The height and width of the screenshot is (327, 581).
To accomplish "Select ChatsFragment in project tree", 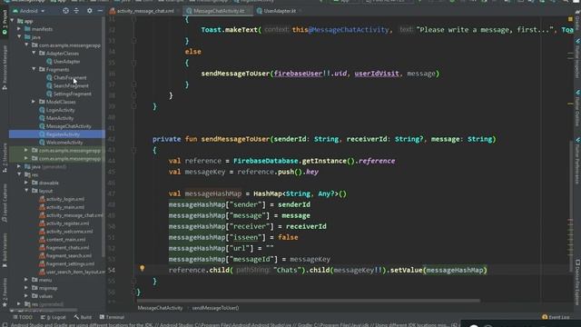I will 66,77.
